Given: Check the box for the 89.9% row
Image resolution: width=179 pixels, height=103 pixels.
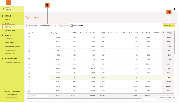Looking at the screenshot, I should 29,37.
